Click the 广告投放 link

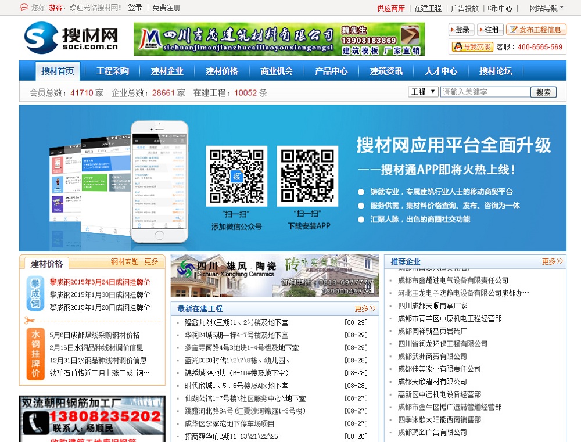click(x=465, y=8)
